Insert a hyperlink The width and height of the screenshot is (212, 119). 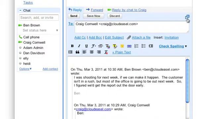[129, 46]
